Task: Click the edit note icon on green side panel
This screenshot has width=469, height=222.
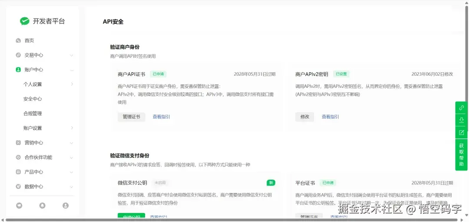Action: (461, 132)
